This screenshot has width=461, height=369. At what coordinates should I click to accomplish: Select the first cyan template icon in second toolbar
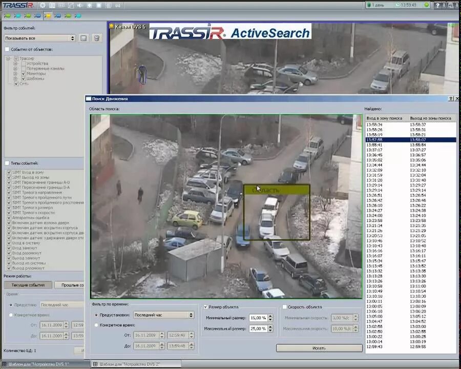(17, 15)
